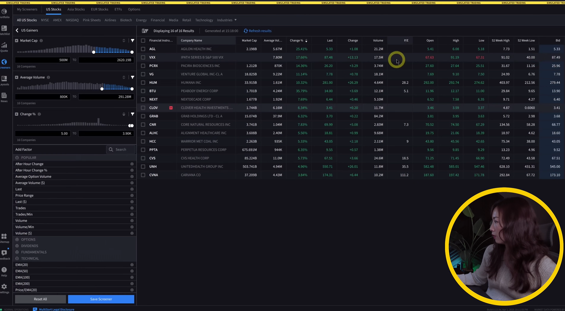Click the info icon next to EMA(20)
The height and width of the screenshot is (311, 565).
coord(132,265)
